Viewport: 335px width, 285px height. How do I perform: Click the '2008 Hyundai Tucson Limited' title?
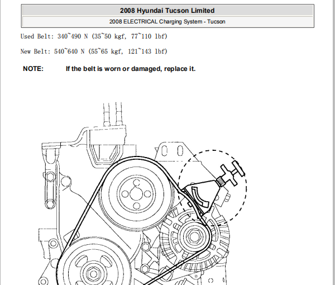(x=167, y=11)
